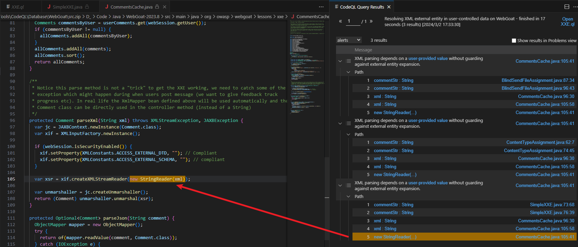Click path list icon of third alert

(x=348, y=186)
